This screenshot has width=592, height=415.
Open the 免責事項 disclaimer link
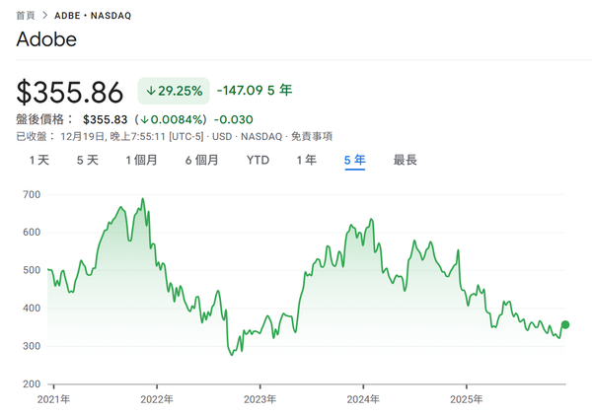[312, 136]
